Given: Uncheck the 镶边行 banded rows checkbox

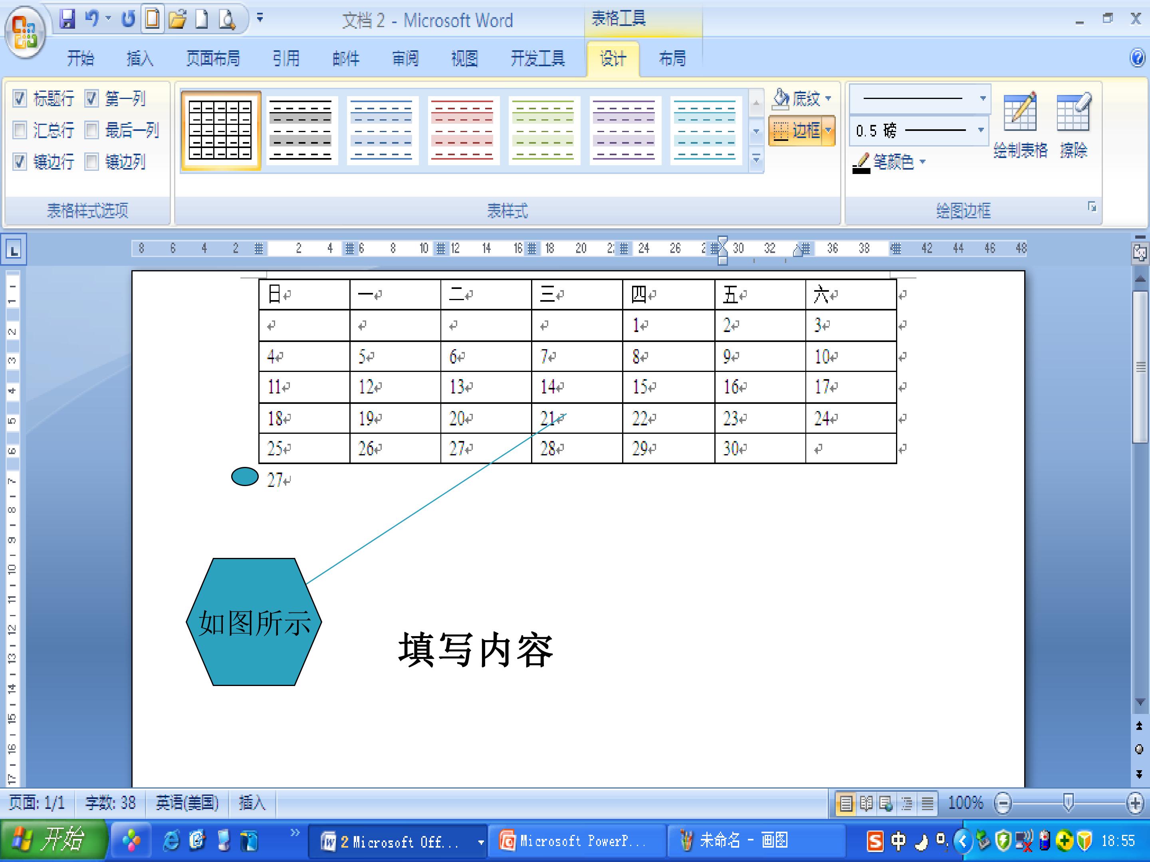Looking at the screenshot, I should tap(20, 162).
